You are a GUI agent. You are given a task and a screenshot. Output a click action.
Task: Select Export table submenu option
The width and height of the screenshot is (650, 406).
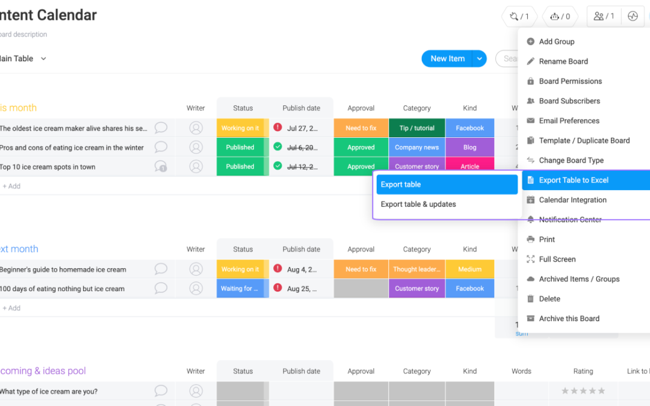coord(447,185)
